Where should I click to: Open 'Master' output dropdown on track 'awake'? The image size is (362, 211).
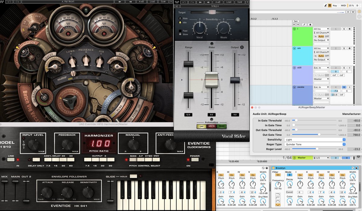[321, 99]
